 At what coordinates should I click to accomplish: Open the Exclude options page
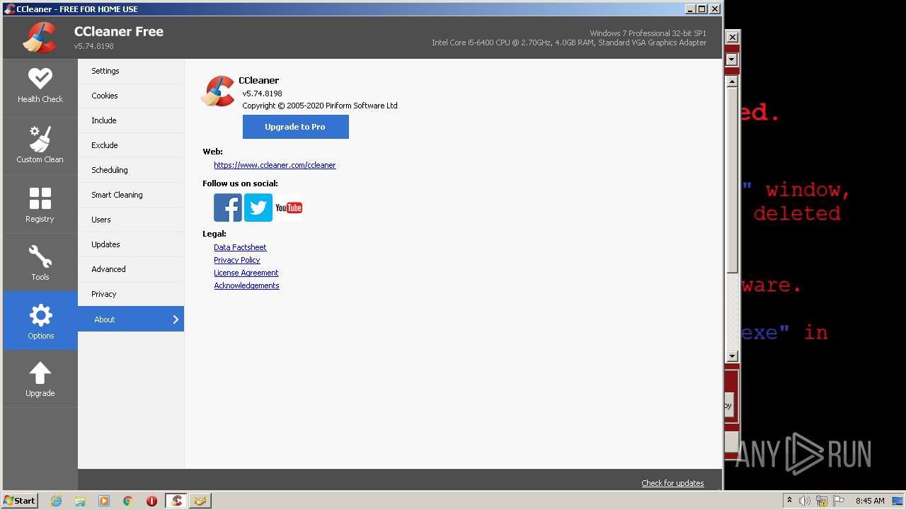click(131, 145)
